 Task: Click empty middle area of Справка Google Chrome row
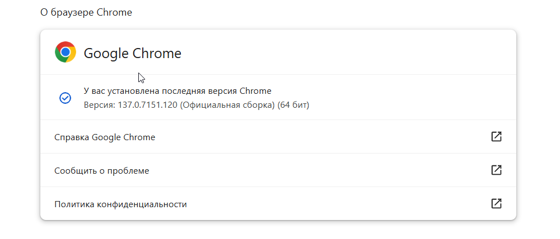pos(321,137)
